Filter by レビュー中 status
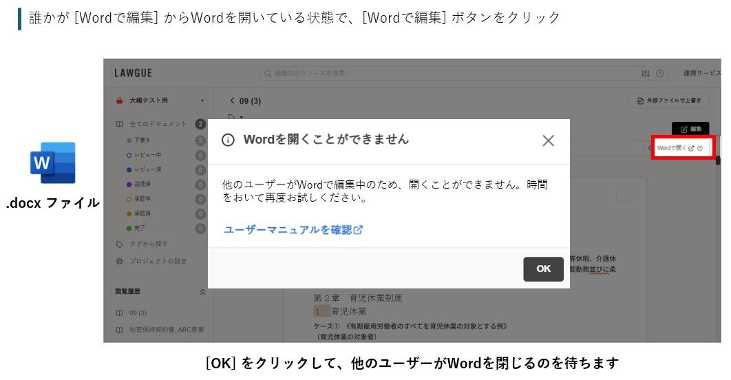Viewport: 731px width, 380px height. click(x=148, y=155)
